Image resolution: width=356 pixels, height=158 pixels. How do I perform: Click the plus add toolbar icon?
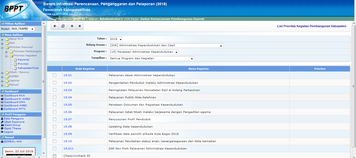72,26
